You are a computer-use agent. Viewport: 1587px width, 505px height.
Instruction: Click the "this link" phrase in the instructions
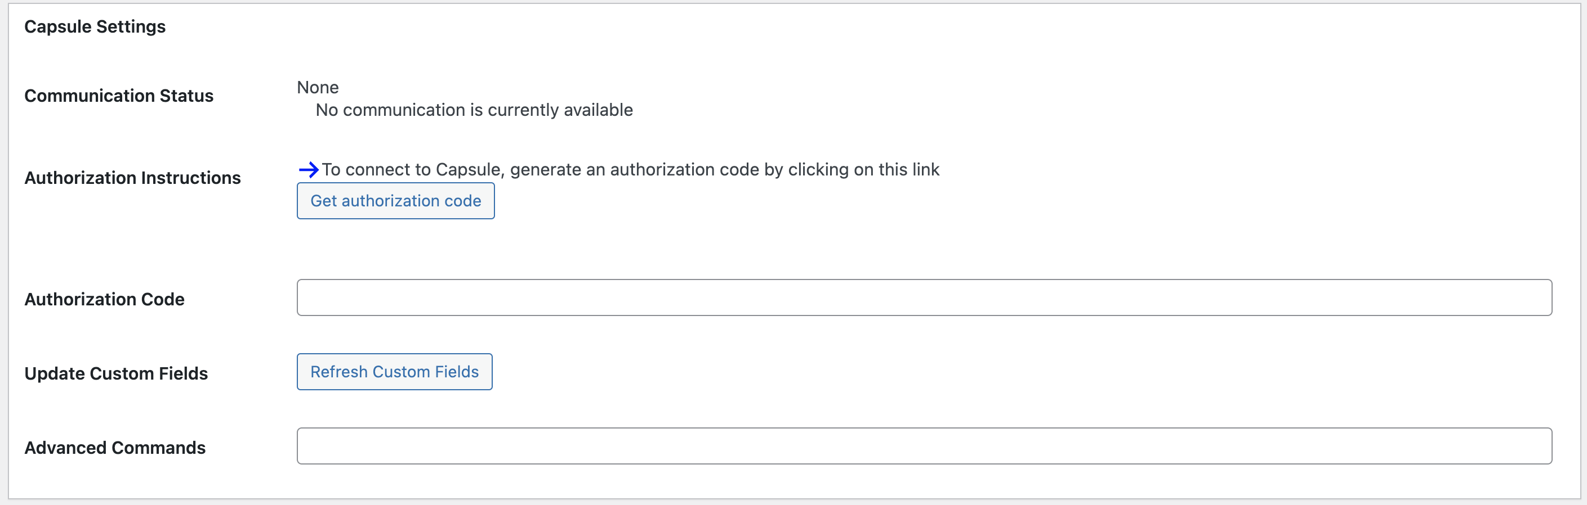pyautogui.click(x=909, y=170)
